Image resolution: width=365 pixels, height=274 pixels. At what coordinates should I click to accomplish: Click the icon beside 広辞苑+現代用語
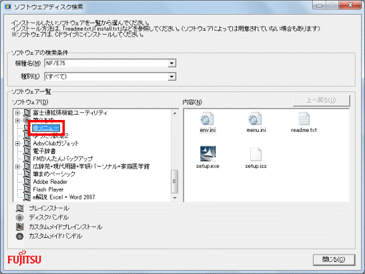(27, 167)
